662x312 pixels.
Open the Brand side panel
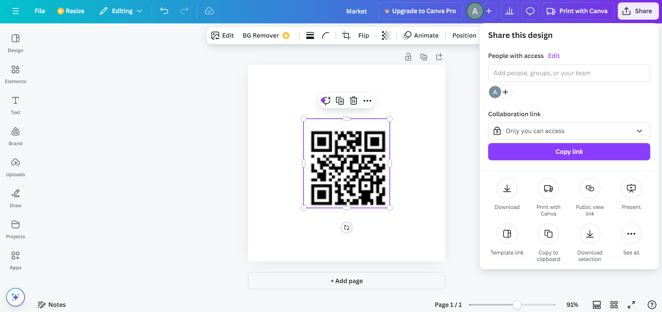[x=16, y=136]
